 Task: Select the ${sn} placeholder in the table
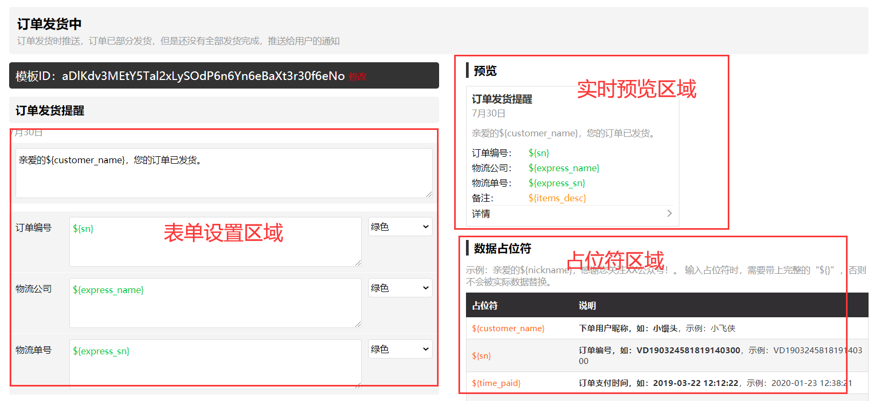[481, 356]
